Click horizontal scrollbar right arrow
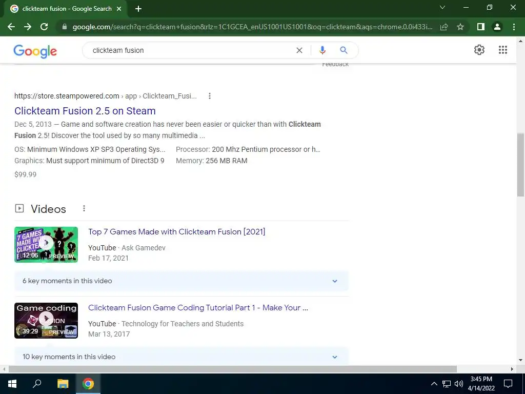525x394 pixels. tap(512, 369)
